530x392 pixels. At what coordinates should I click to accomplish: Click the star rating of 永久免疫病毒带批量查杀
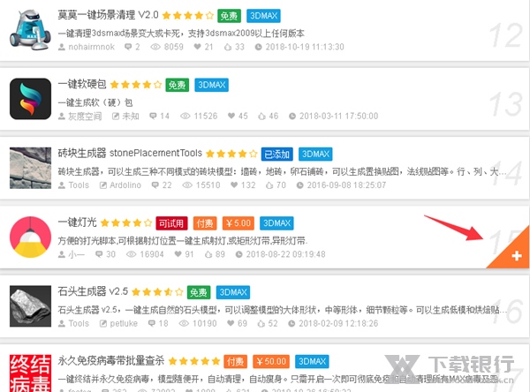pos(194,362)
